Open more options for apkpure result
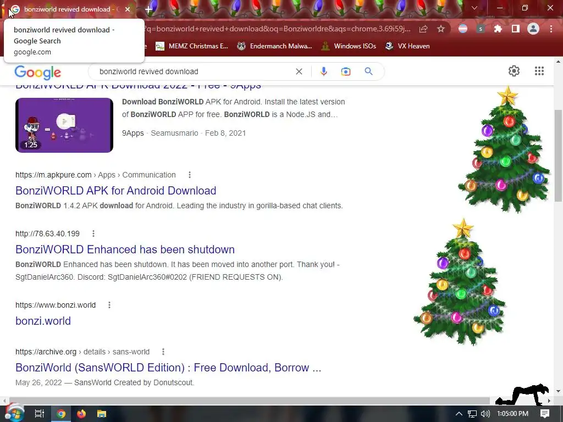This screenshot has height=422, width=563. click(190, 175)
